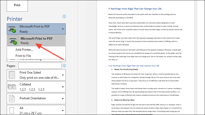Click the Printer section heading

tap(15, 19)
